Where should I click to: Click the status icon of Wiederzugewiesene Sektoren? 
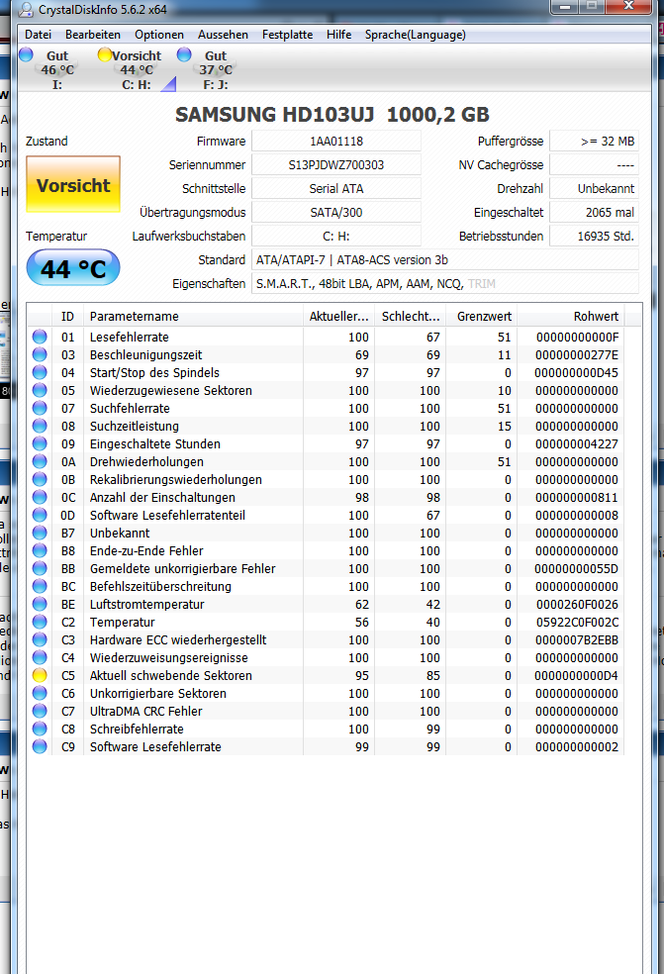click(40, 389)
